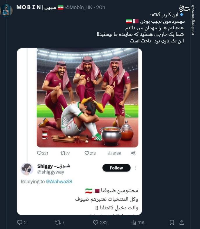This screenshot has height=229, width=200.
Task: Like the post with 282 likes
Action: (x=95, y=222)
